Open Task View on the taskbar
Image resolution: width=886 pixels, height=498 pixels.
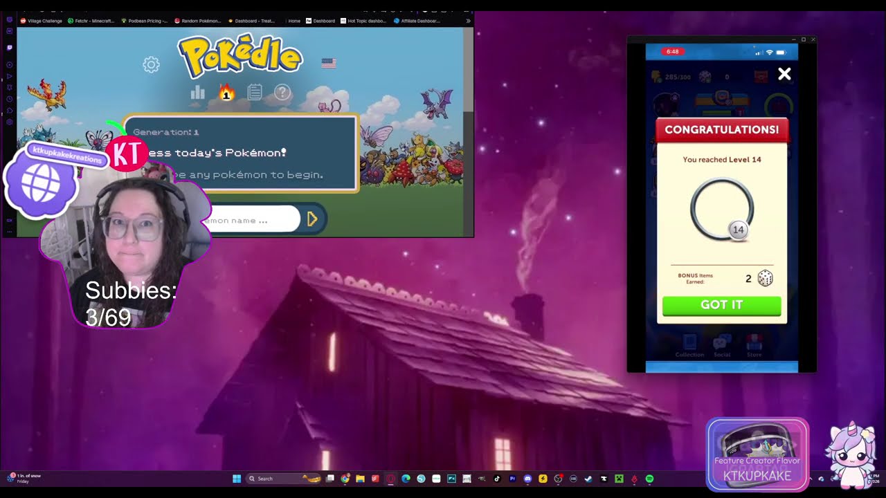(329, 479)
